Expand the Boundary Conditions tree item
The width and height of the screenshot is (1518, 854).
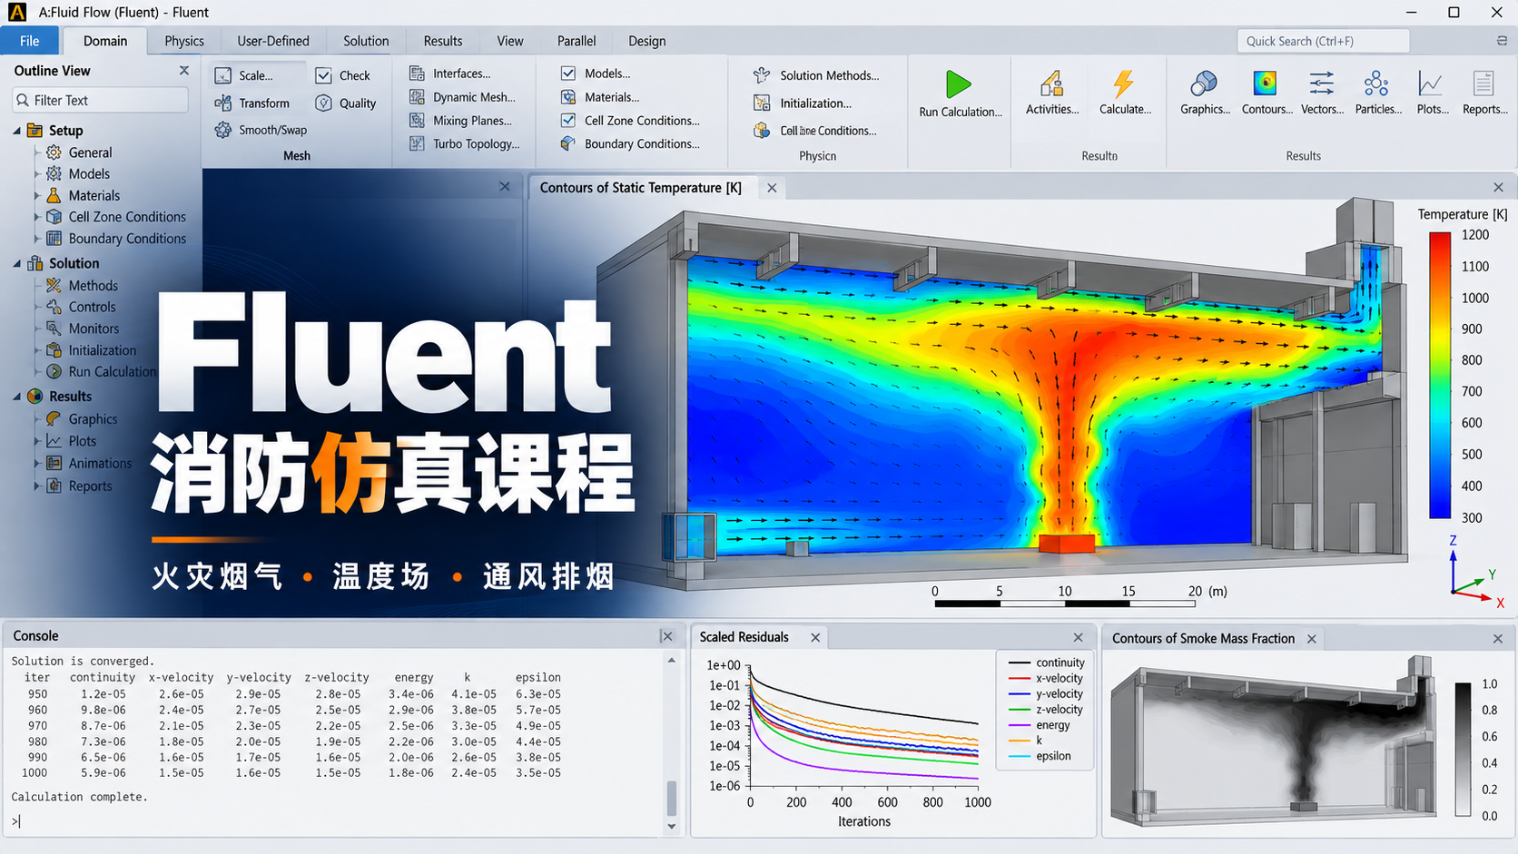point(37,239)
